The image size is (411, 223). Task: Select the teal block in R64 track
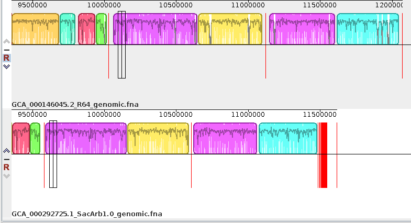point(68,29)
